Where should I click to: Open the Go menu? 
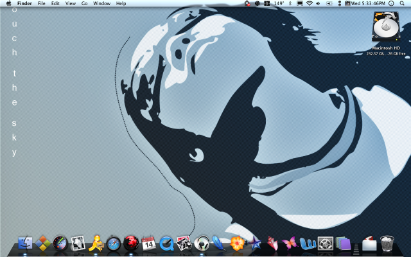point(84,3)
